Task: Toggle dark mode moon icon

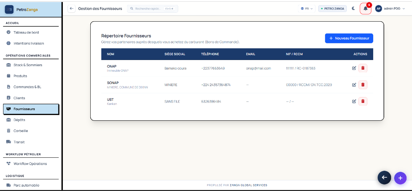Action: 353,9
